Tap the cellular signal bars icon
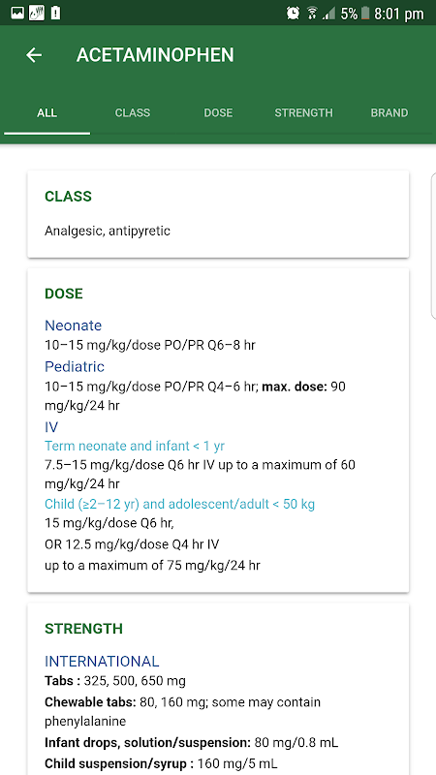The image size is (436, 775). (x=328, y=14)
